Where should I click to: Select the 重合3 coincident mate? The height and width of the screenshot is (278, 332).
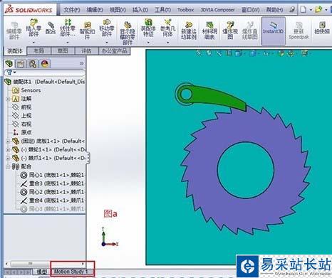point(52,183)
